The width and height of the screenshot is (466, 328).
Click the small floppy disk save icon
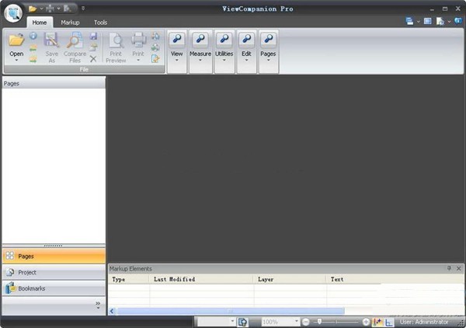tap(93, 36)
